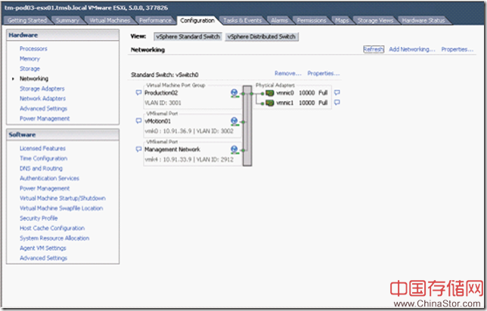
Task: Click the vmnic0 network adapter card icon
Action: click(x=269, y=93)
